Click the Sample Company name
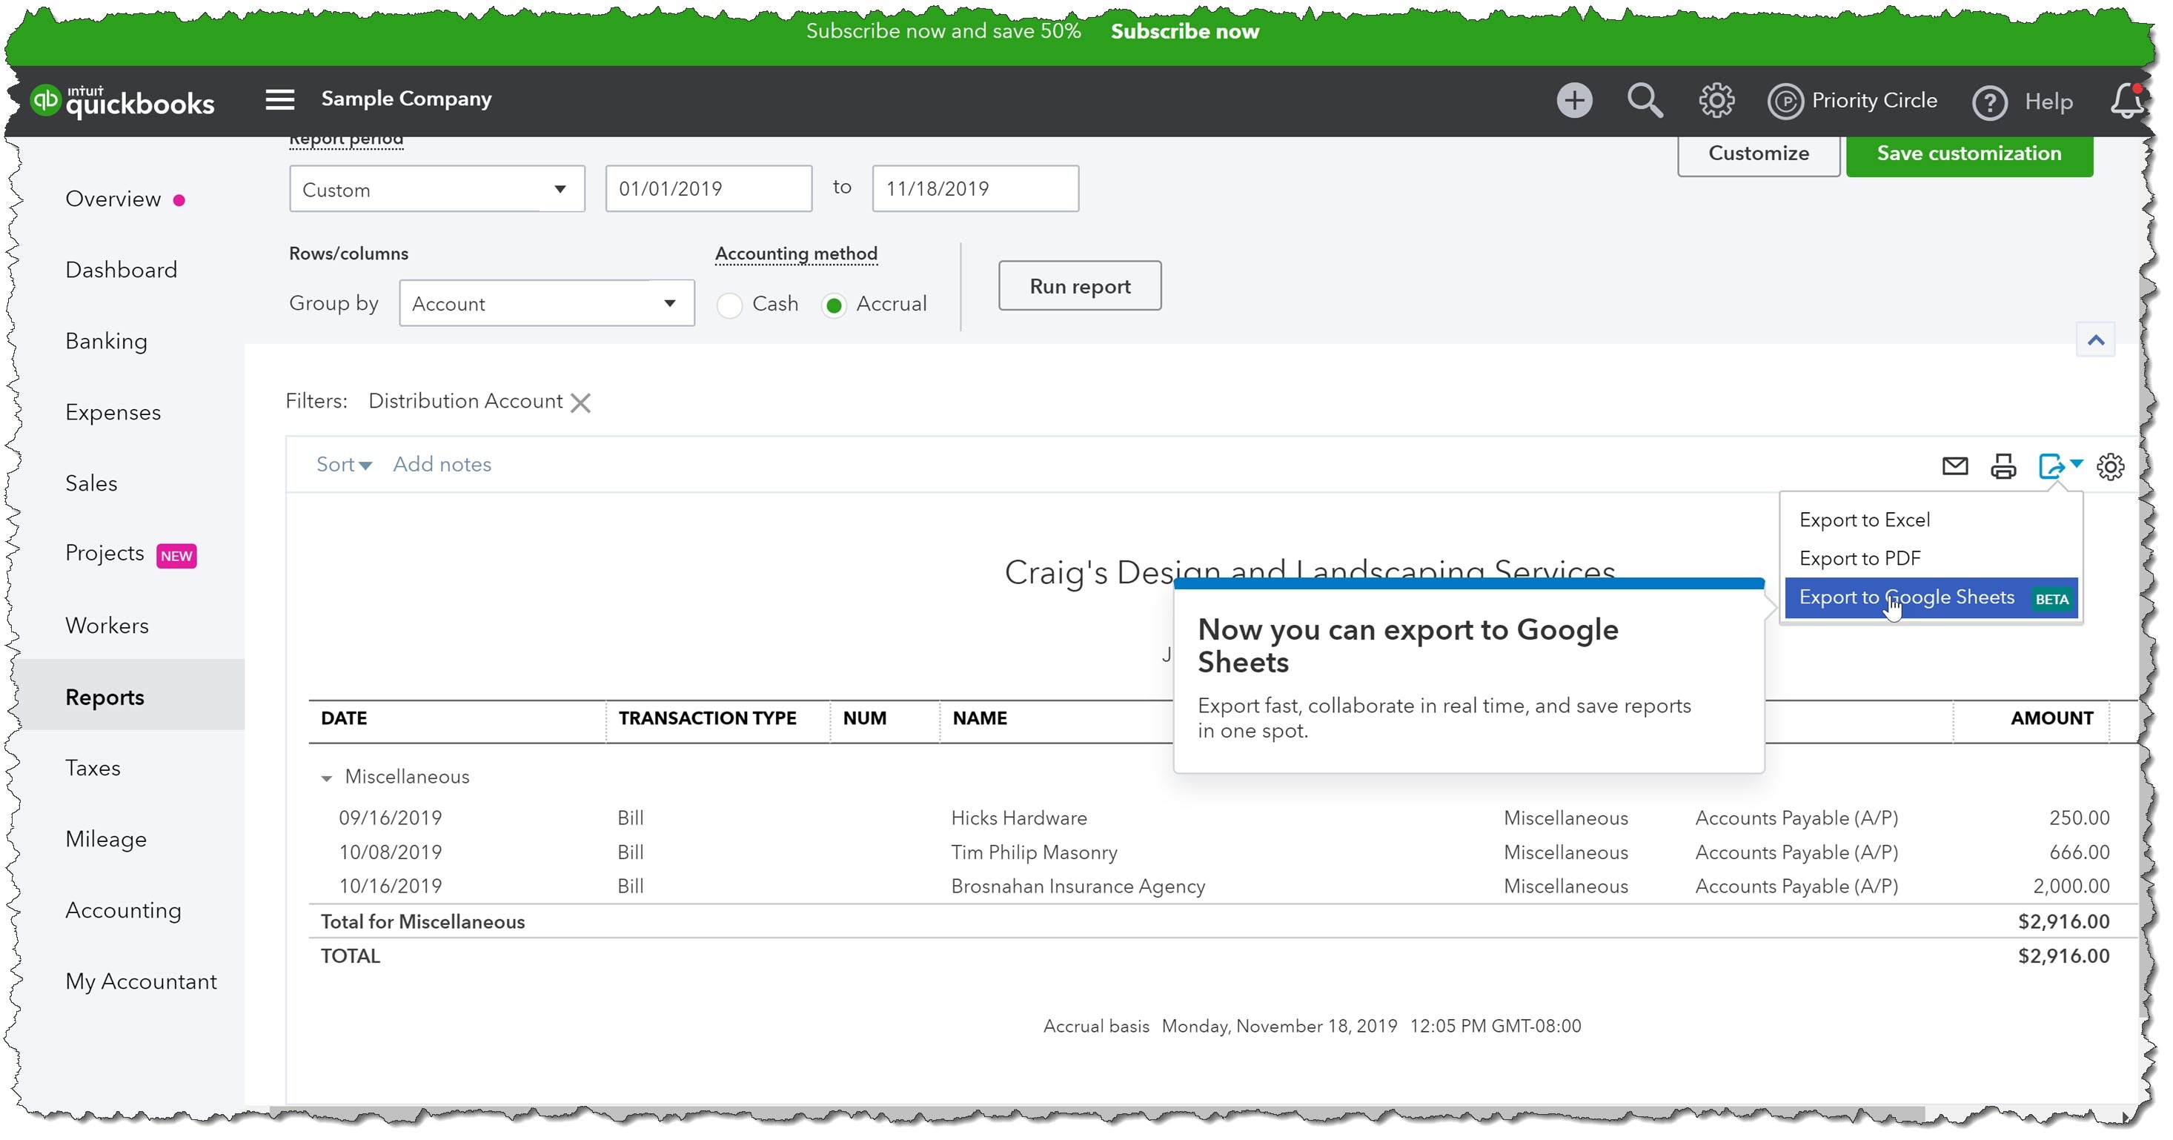Screen dimensions: 2173x1140 (407, 99)
